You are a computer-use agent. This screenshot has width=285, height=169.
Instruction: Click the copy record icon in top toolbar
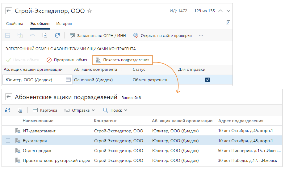(x=45, y=35)
